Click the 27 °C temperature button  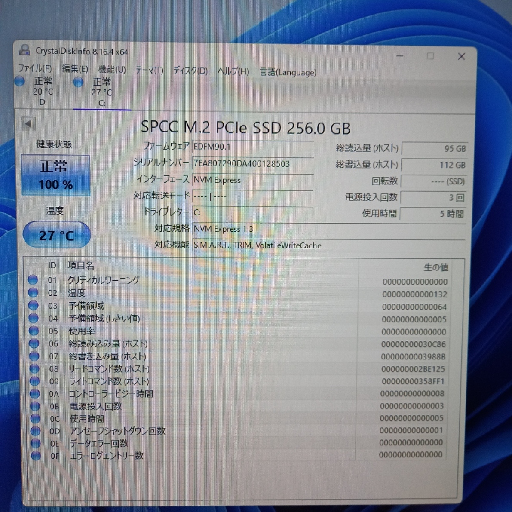point(56,235)
